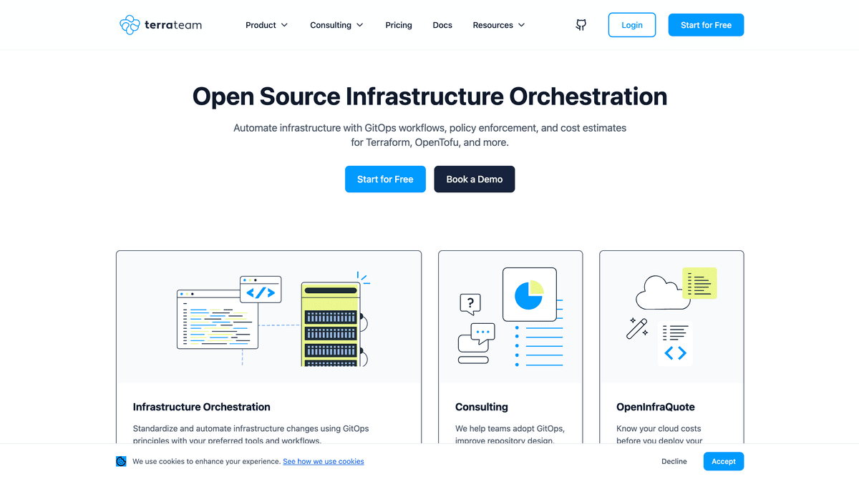Click the OpenInfraQuote card illustration
The width and height of the screenshot is (859, 479).
[x=671, y=317]
